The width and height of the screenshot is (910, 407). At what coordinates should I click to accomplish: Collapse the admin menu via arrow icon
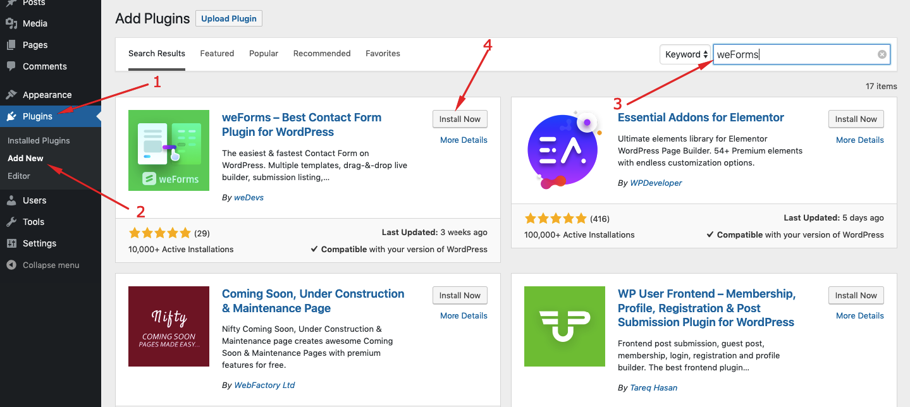11,265
